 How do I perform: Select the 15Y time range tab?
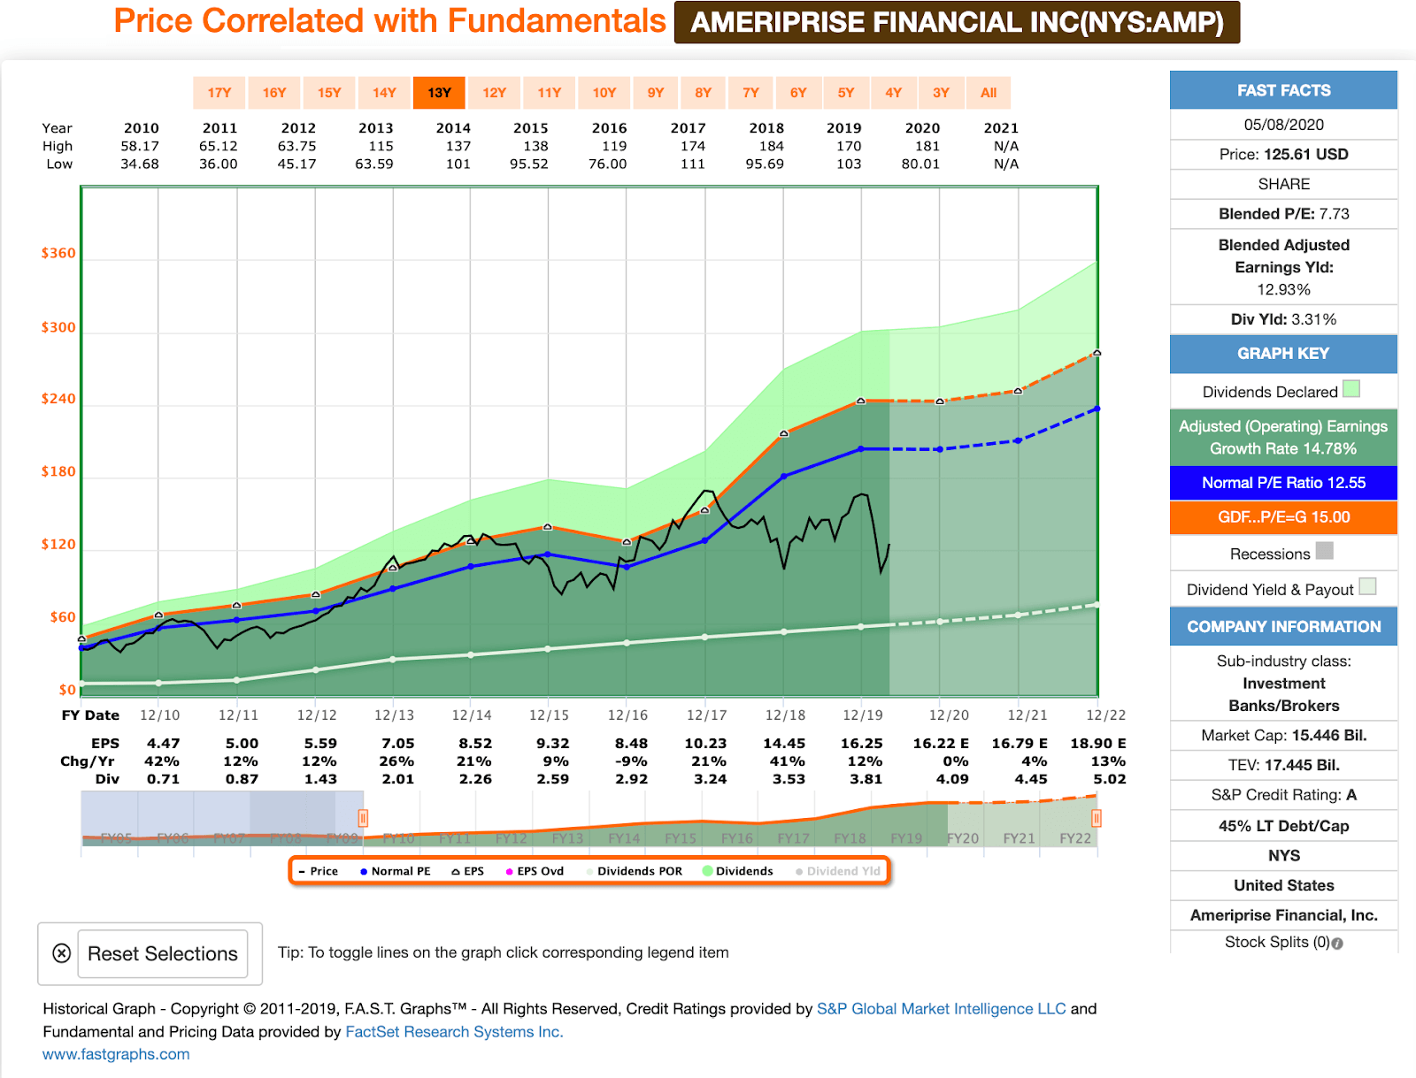[x=329, y=93]
